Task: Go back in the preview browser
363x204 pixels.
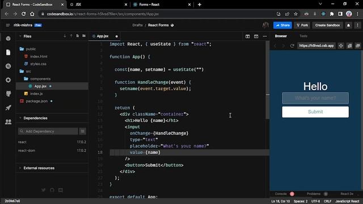Action: [x=275, y=46]
